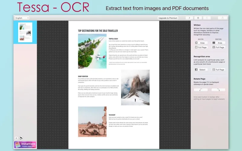Click the Restore Area button

(218, 43)
